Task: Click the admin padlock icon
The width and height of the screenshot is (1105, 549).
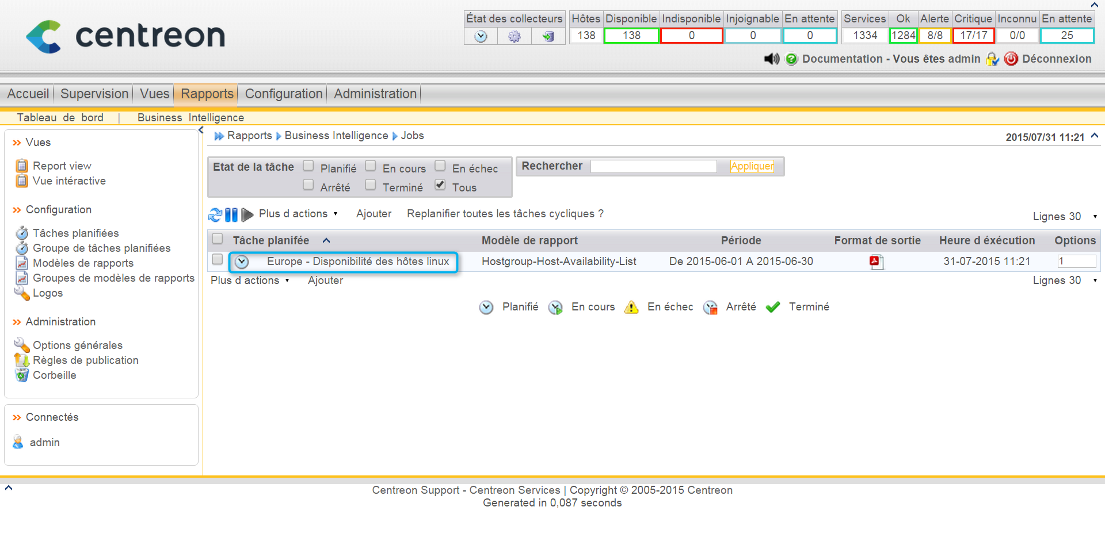Action: point(992,59)
